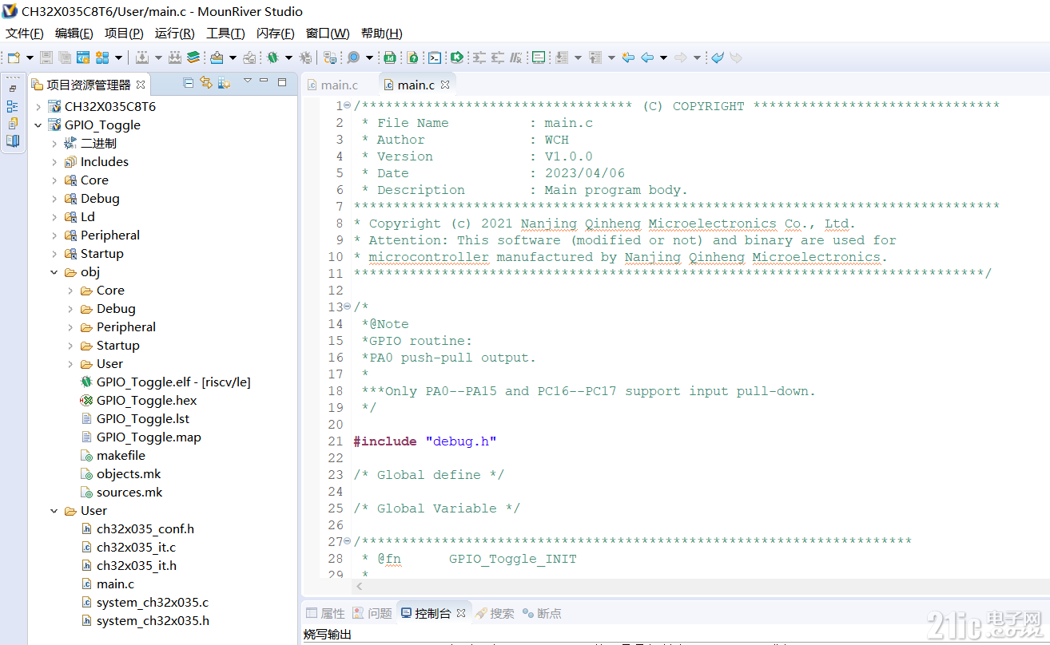Select makefile in obj folder
Viewport: 1050px width, 645px height.
[121, 456]
